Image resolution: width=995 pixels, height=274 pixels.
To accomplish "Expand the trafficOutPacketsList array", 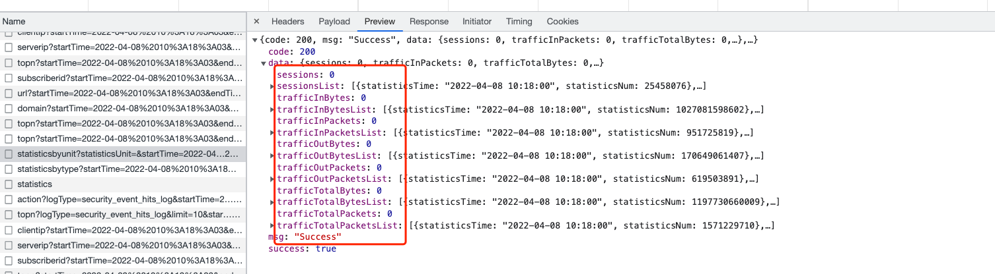I will (272, 179).
